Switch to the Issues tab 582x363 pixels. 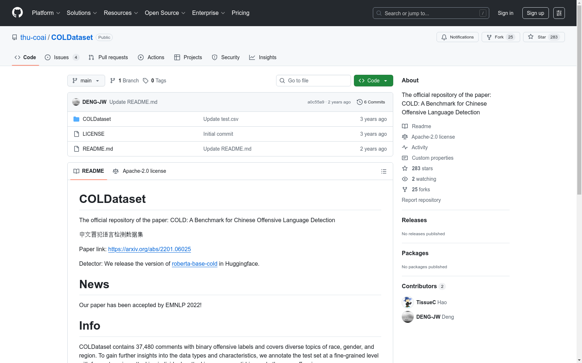click(x=62, y=57)
